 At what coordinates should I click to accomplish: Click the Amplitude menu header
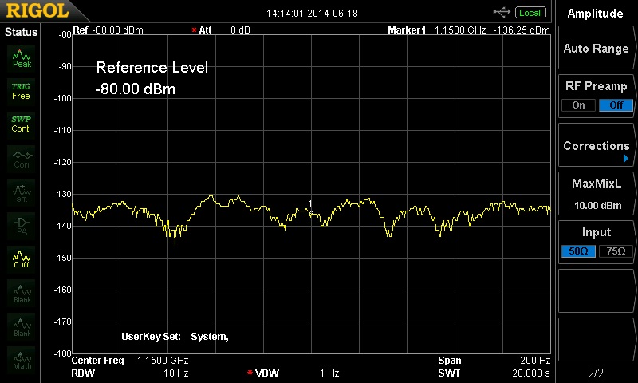pyautogui.click(x=596, y=14)
